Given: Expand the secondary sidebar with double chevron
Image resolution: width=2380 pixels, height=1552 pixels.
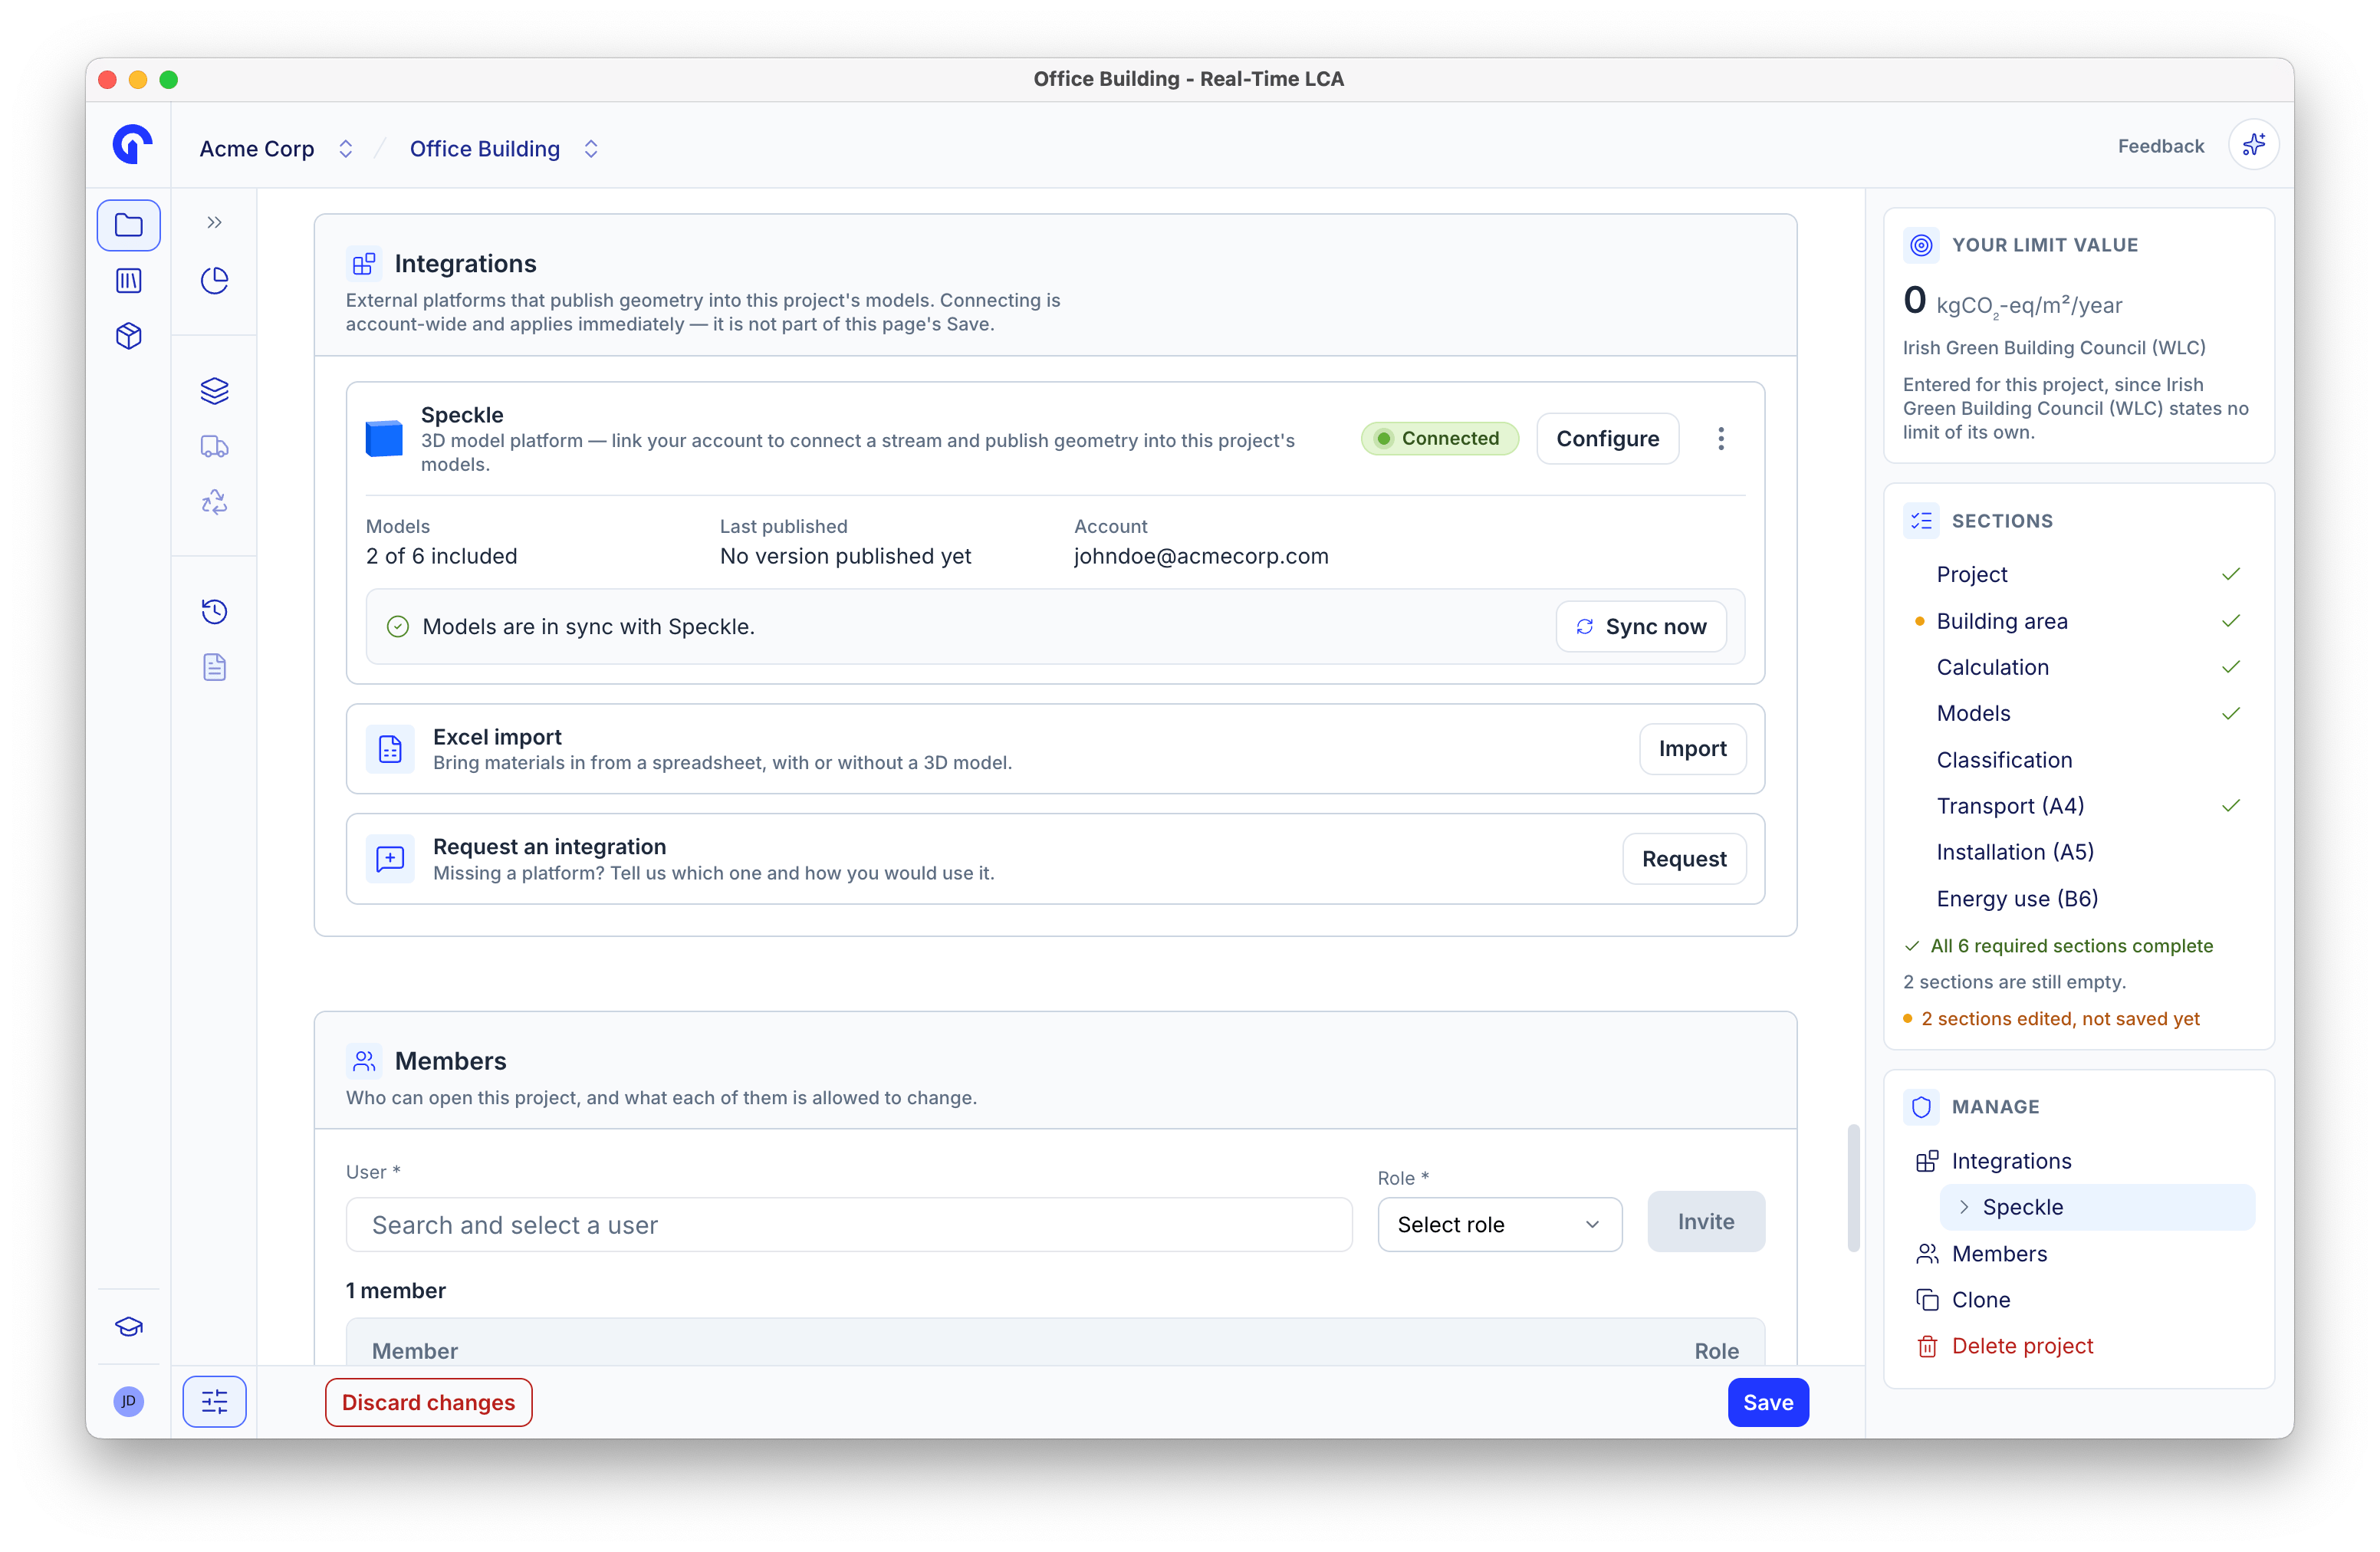Looking at the screenshot, I should pos(214,223).
